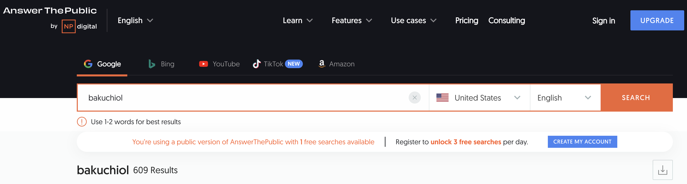Download the results with the download icon
The width and height of the screenshot is (687, 184).
(663, 170)
